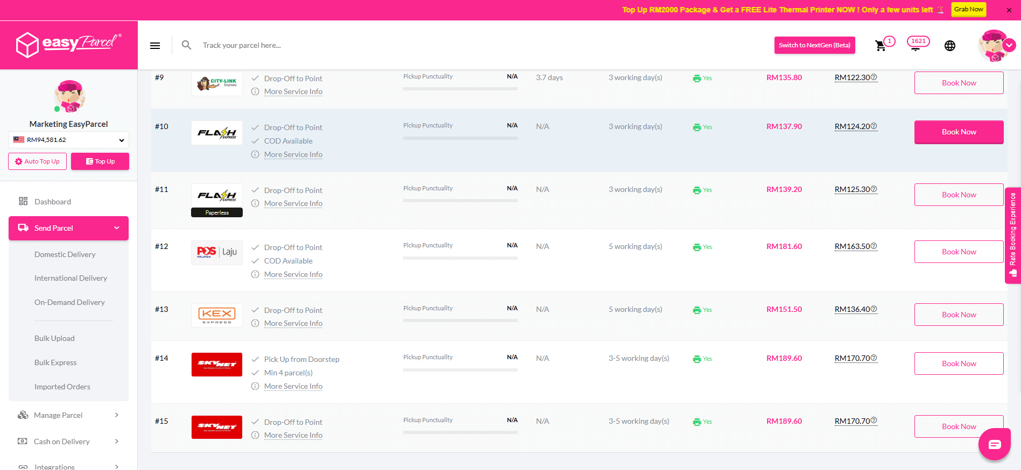Click the Pickup Punctuality bar for City-Link
The image size is (1021, 470).
click(460, 89)
